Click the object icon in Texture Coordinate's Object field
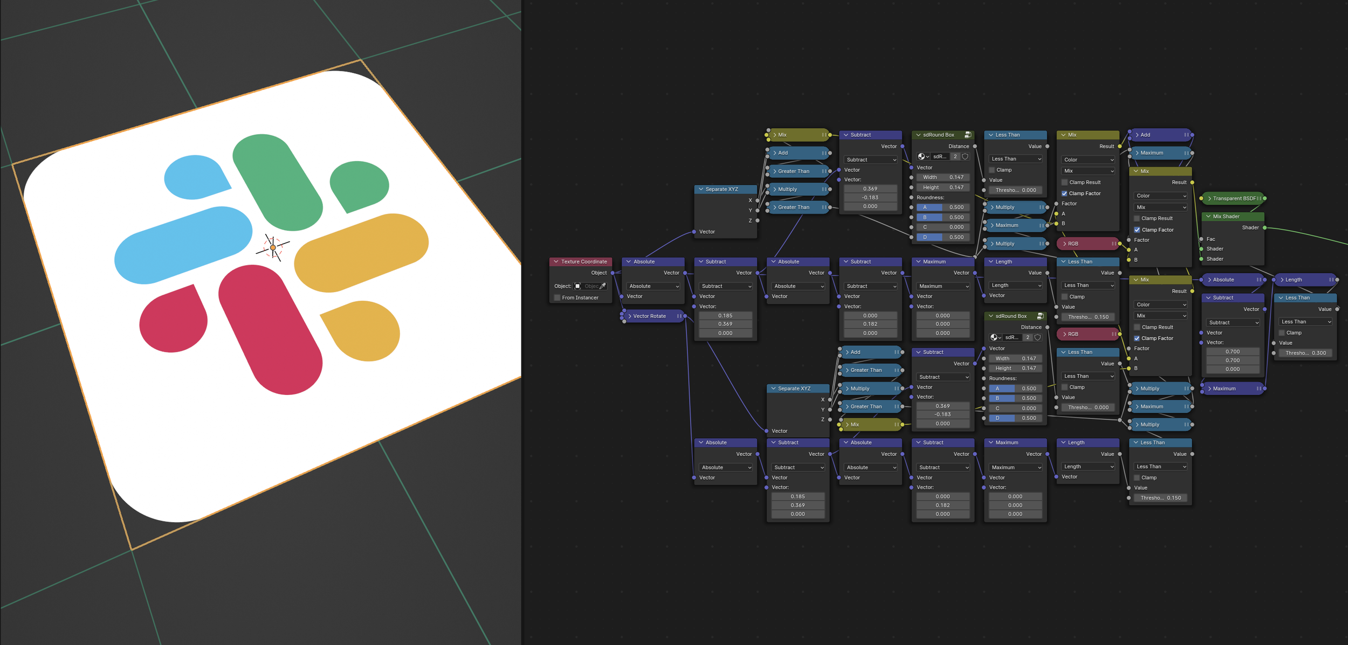This screenshot has width=1348, height=645. pos(577,286)
